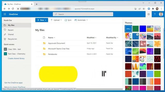Click the Approvals Document folder icon
This screenshot has width=165, height=92.
44,43
